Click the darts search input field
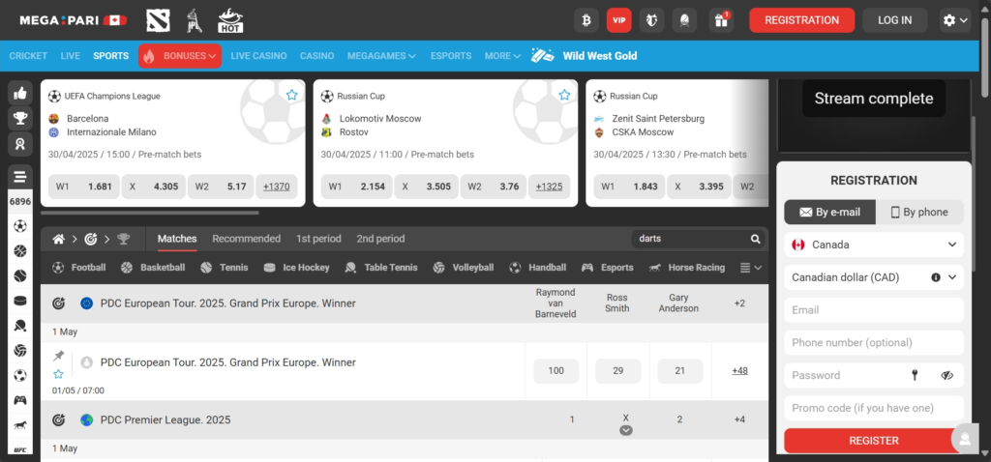The image size is (991, 462). point(690,239)
